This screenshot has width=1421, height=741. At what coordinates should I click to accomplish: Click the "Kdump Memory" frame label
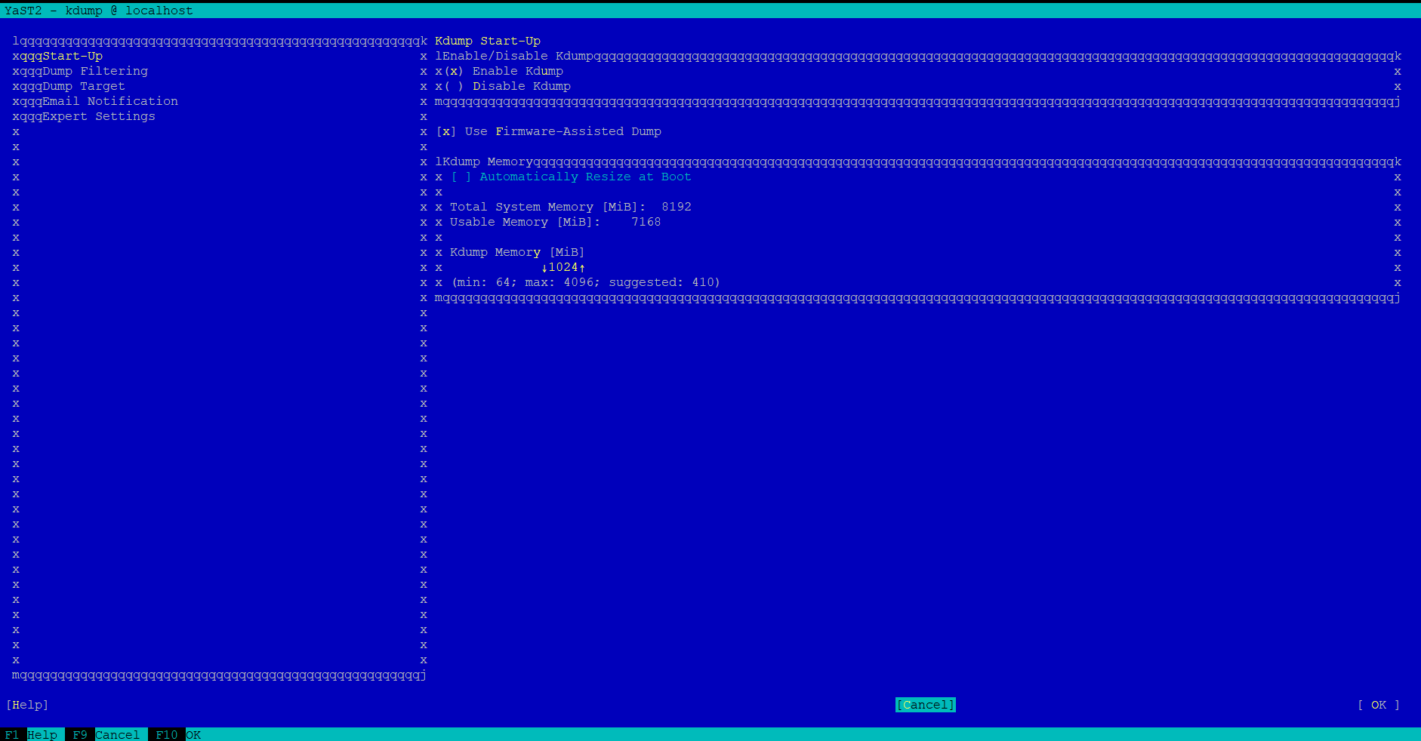(483, 161)
